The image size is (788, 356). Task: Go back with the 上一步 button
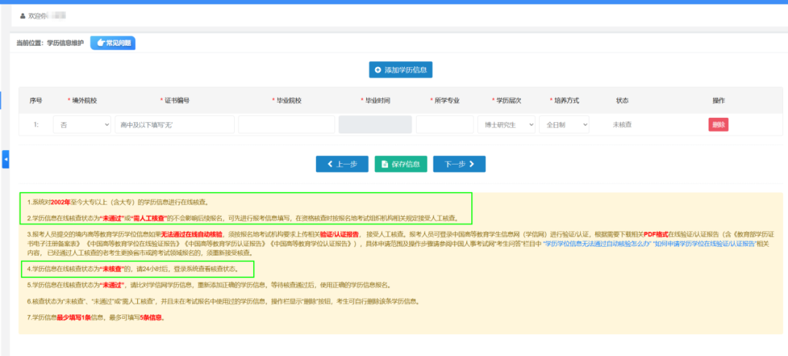point(342,164)
